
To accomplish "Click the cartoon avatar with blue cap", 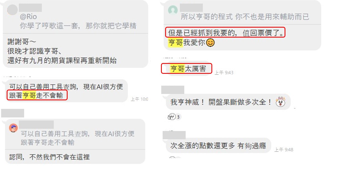I will click(13, 128).
